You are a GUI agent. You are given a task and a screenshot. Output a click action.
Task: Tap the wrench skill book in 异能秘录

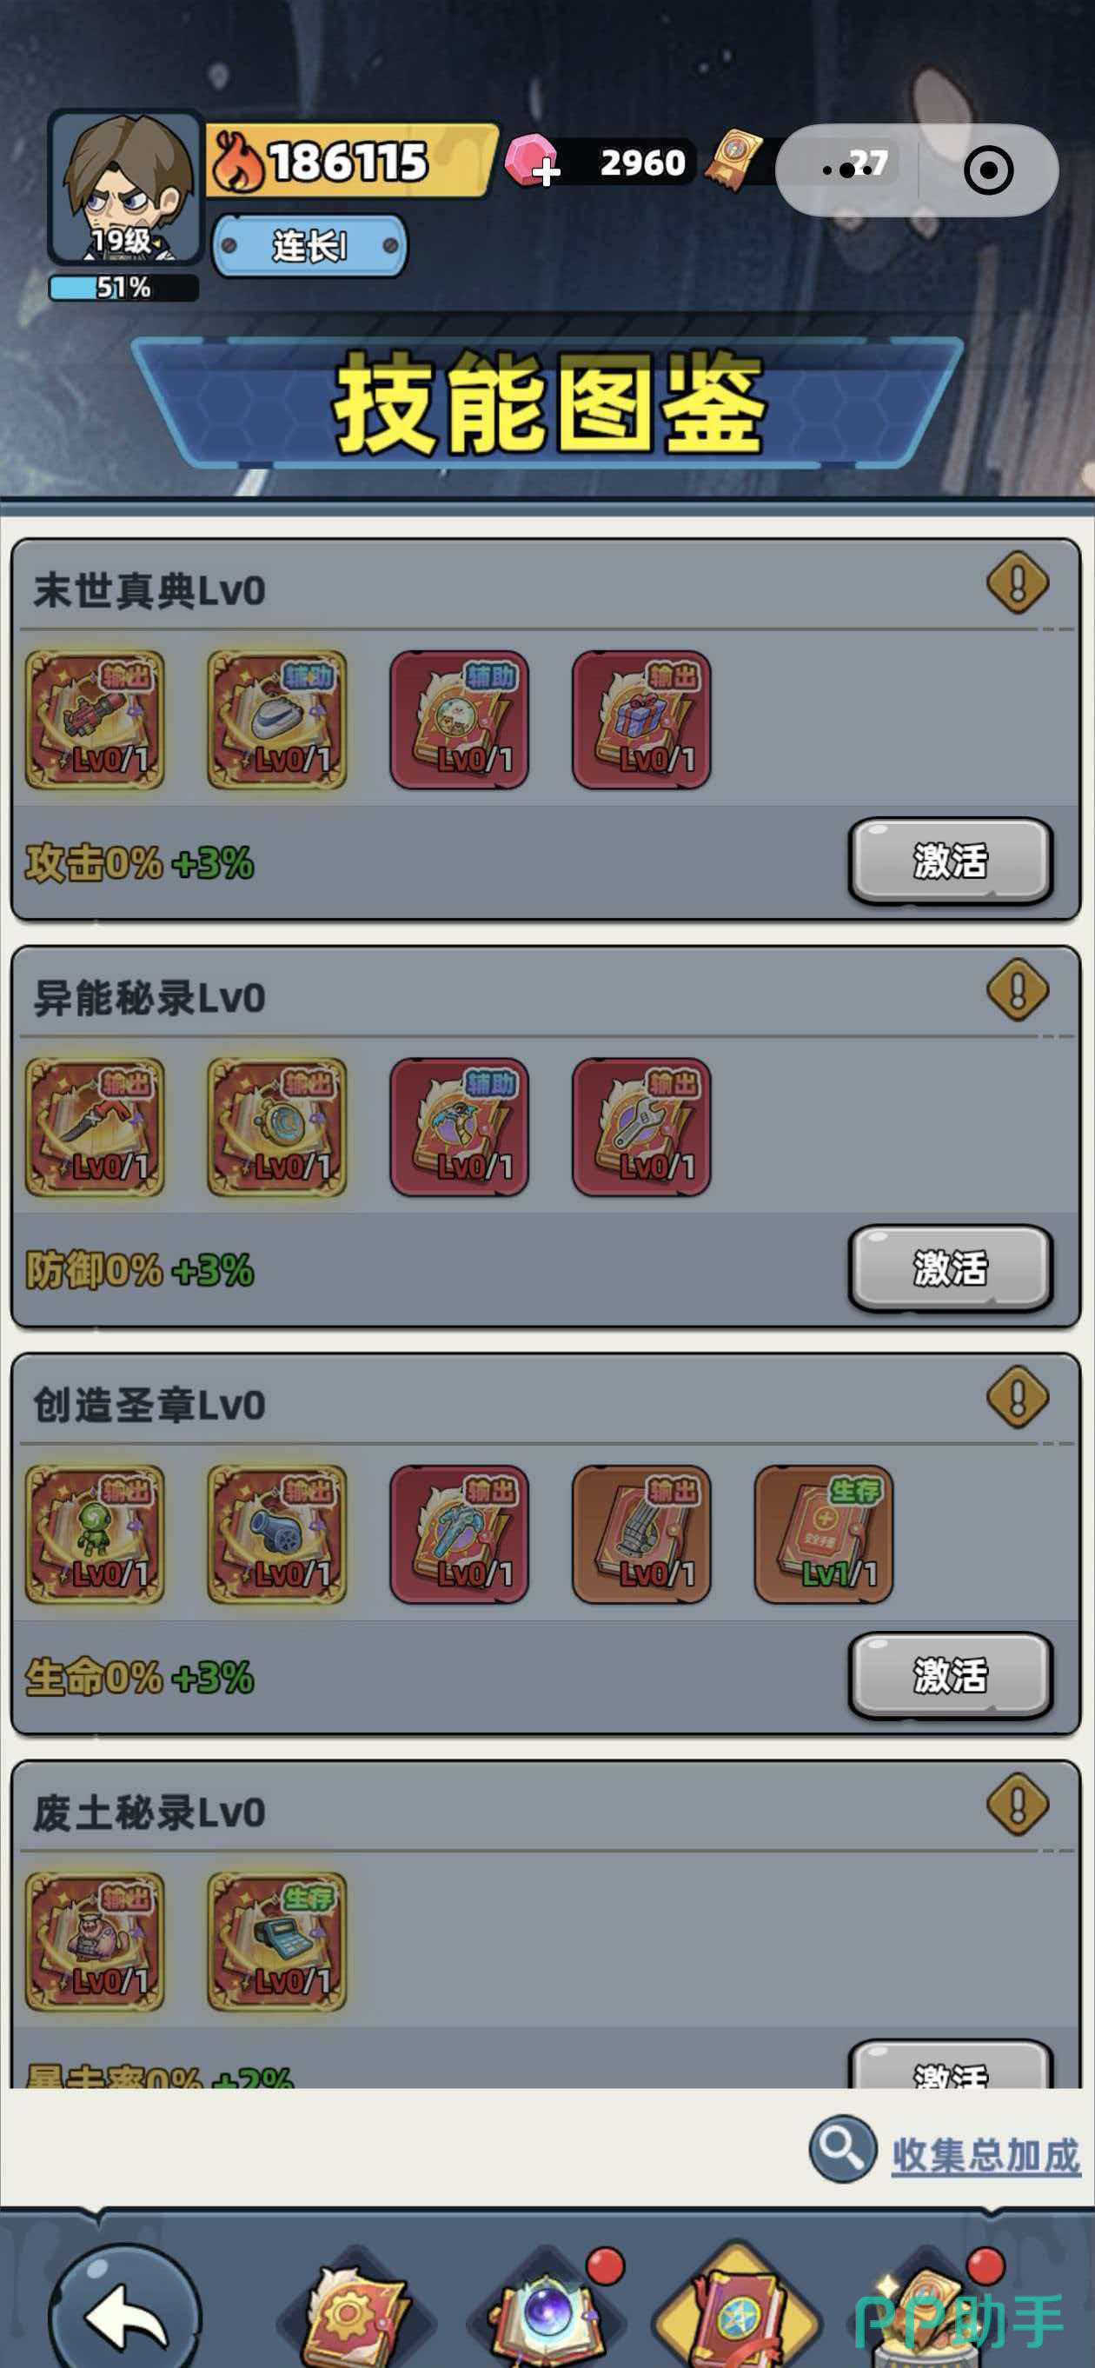pyautogui.click(x=641, y=1127)
